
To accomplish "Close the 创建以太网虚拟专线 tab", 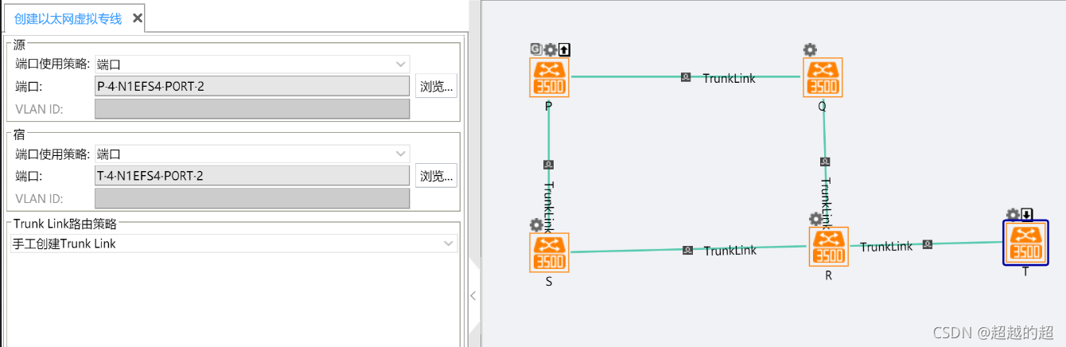I will pyautogui.click(x=138, y=18).
